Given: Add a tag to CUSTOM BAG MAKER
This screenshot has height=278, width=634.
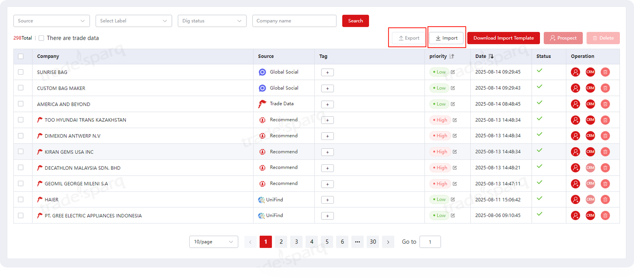Looking at the screenshot, I should (x=327, y=88).
